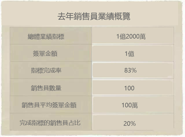Screen dimensions: 185x137
Task: Click the 100萬 value cell
Action: tap(133, 104)
